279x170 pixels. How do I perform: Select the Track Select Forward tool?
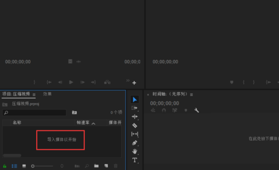pos(134,108)
